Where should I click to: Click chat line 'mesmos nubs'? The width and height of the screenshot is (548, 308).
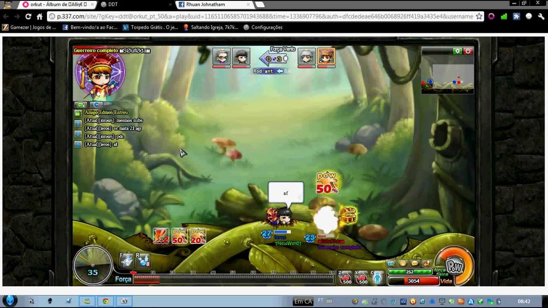(130, 121)
